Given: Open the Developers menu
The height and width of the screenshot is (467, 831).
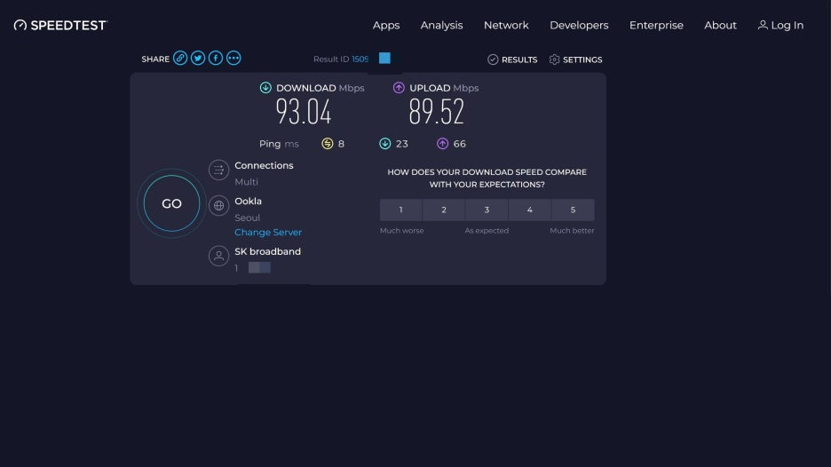Looking at the screenshot, I should tap(579, 26).
